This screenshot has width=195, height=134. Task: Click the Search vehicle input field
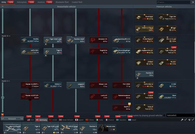[x=173, y=2]
